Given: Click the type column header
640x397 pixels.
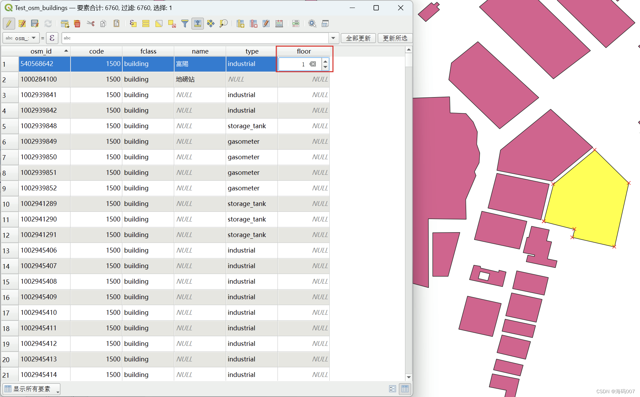Looking at the screenshot, I should coord(252,51).
